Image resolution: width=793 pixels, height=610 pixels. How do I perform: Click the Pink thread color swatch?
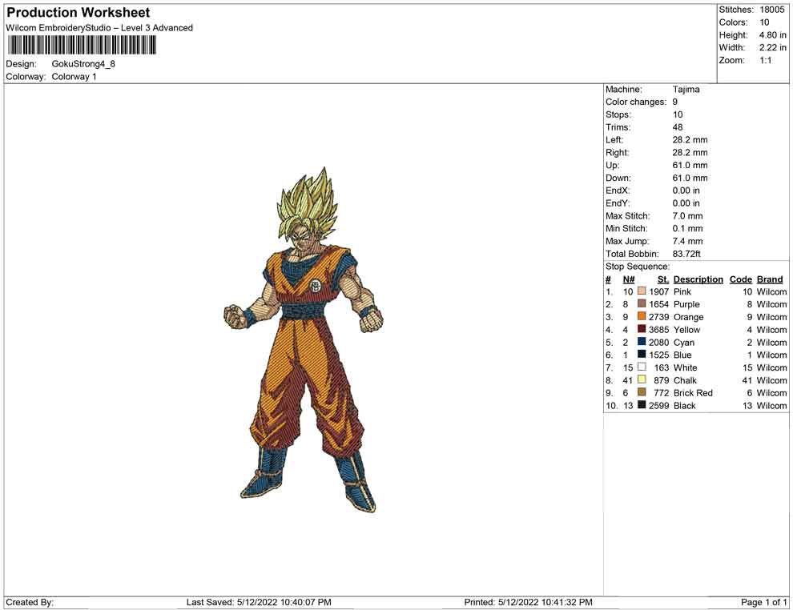point(642,291)
